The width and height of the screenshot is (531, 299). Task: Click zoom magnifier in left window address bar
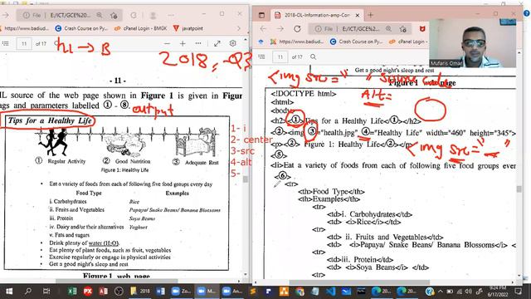pyautogui.click(x=100, y=15)
